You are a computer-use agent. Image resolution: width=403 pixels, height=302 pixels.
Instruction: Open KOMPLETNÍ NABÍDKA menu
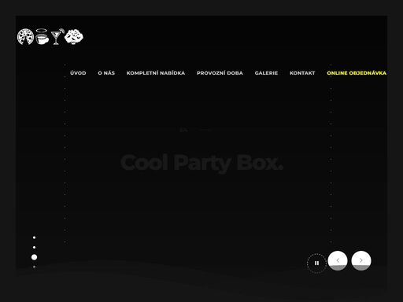[x=156, y=73]
